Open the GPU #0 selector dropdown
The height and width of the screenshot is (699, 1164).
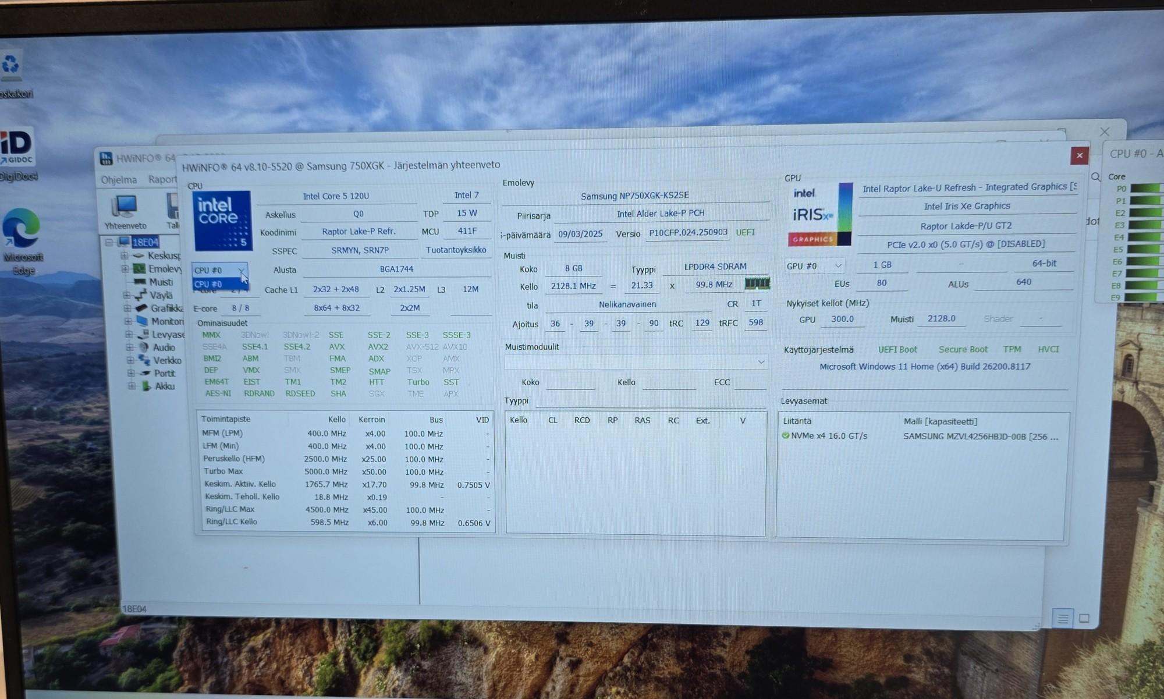coord(814,266)
